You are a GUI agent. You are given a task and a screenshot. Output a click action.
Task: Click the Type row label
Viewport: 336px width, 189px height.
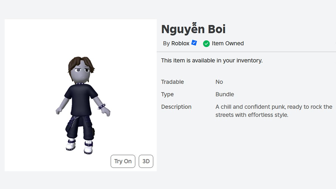pyautogui.click(x=167, y=94)
